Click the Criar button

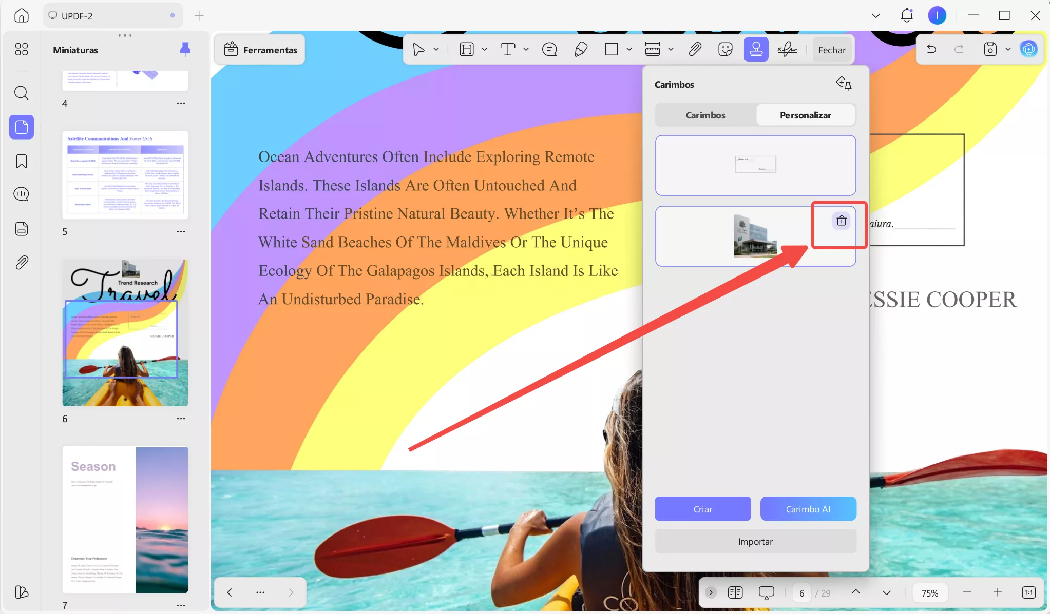[x=702, y=509]
